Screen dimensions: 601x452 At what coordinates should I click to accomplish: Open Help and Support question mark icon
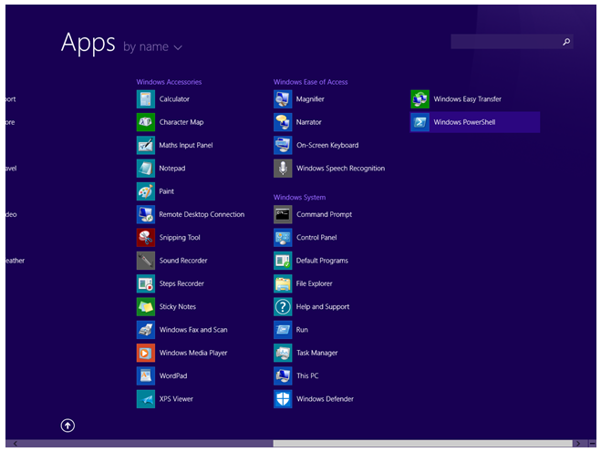283,306
